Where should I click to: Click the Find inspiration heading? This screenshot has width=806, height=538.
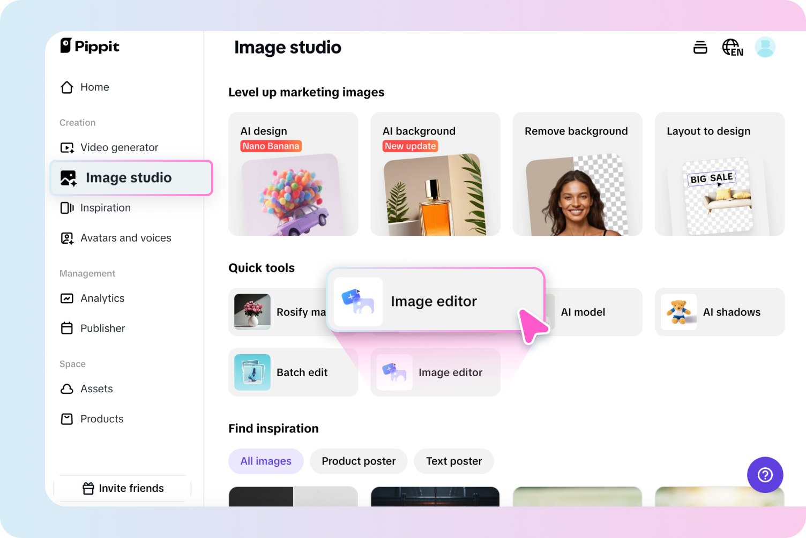(x=273, y=429)
